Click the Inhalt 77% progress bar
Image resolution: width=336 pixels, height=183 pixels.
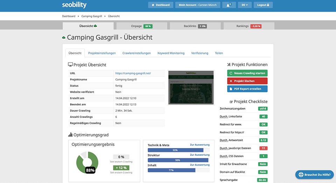[178, 170]
